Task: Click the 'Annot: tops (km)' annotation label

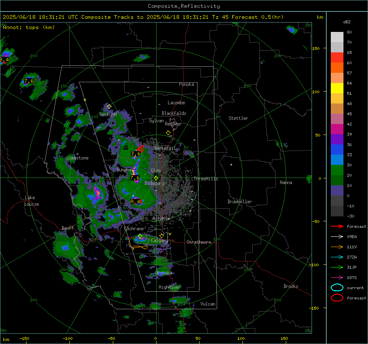Action: point(29,27)
